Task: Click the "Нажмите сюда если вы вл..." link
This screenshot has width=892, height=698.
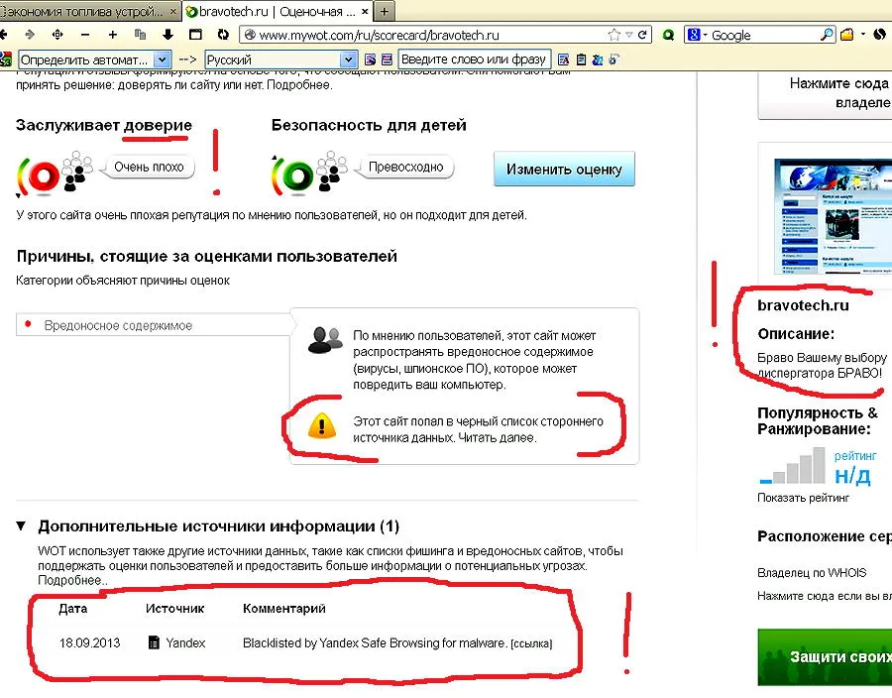Action: coord(825,596)
